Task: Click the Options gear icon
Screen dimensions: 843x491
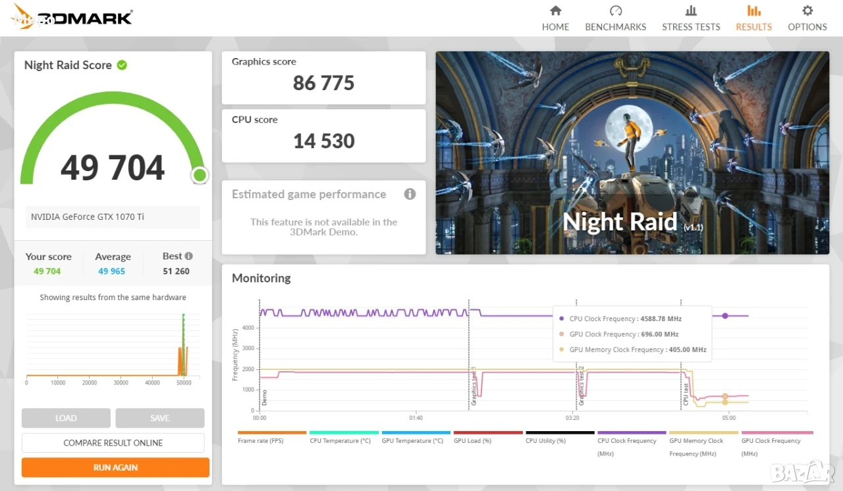Action: point(807,11)
